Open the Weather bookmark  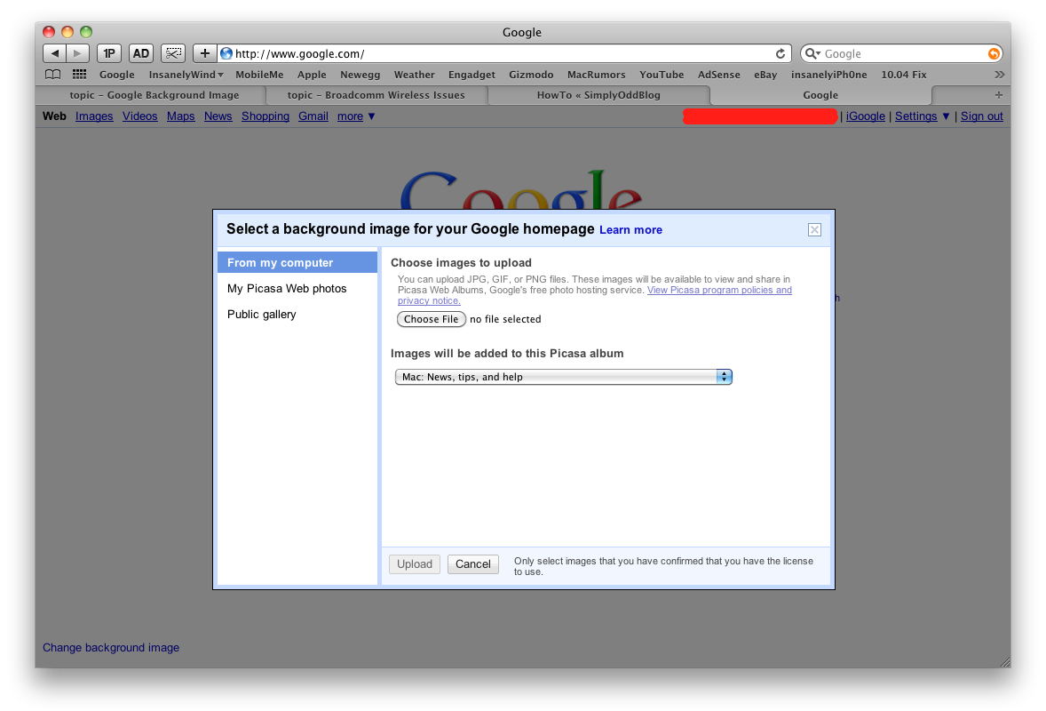pyautogui.click(x=415, y=74)
